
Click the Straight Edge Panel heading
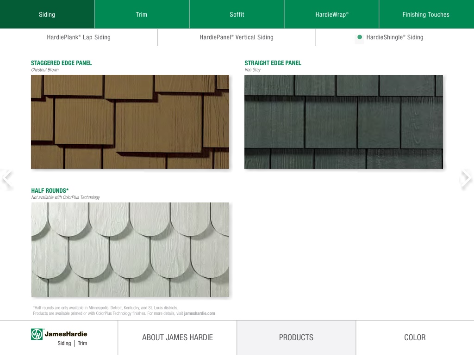(x=273, y=63)
